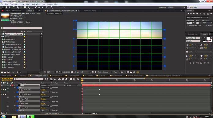Select the Clone Stamp tool
The image size is (213, 118).
[x=39, y=7]
